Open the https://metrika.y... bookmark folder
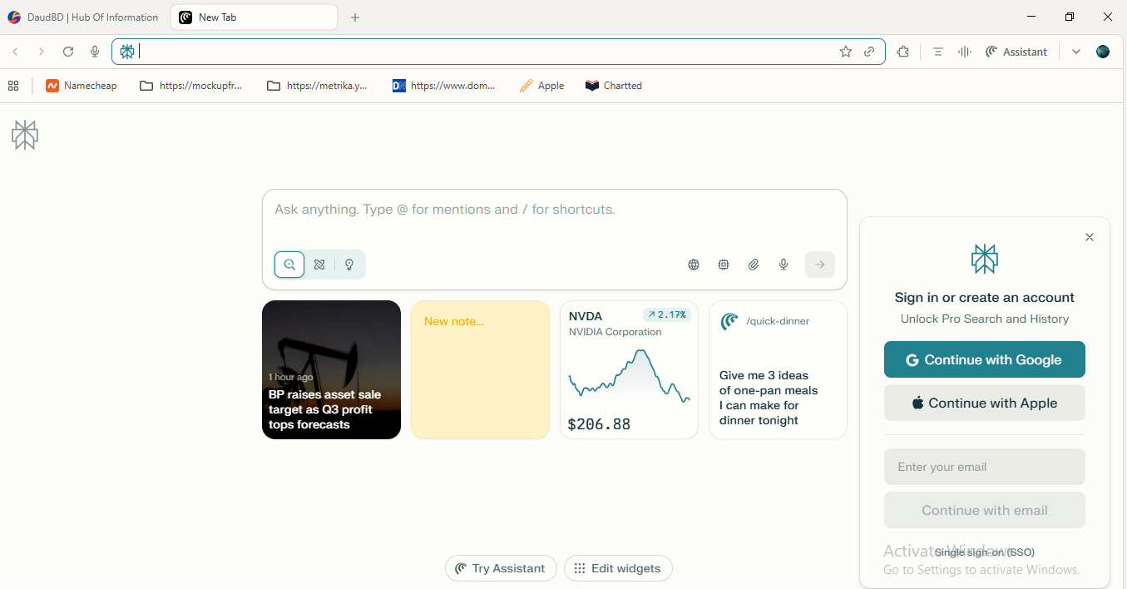Screen dimensions: 1127x589 click(317, 86)
